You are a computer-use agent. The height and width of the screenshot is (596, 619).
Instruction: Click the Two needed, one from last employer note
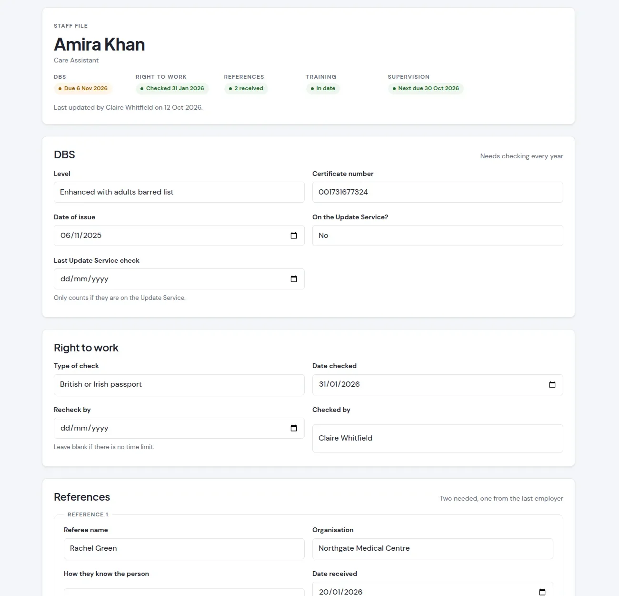501,499
